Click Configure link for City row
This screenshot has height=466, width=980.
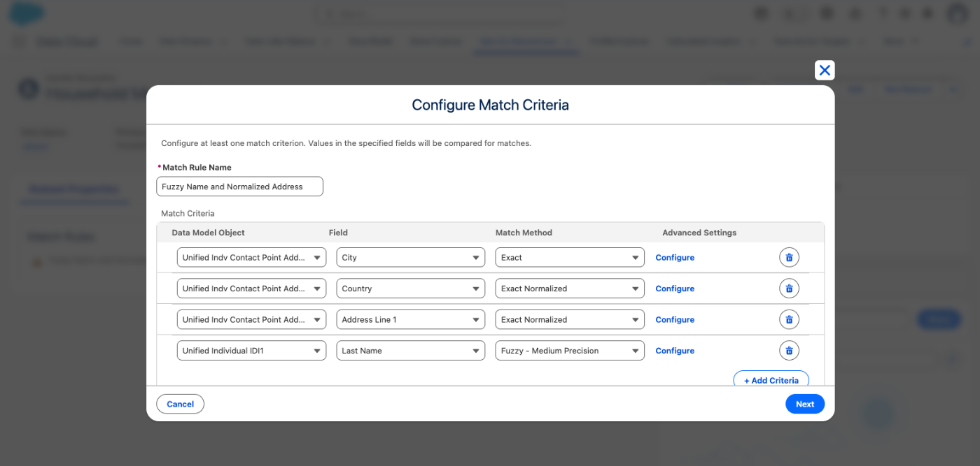pyautogui.click(x=675, y=257)
